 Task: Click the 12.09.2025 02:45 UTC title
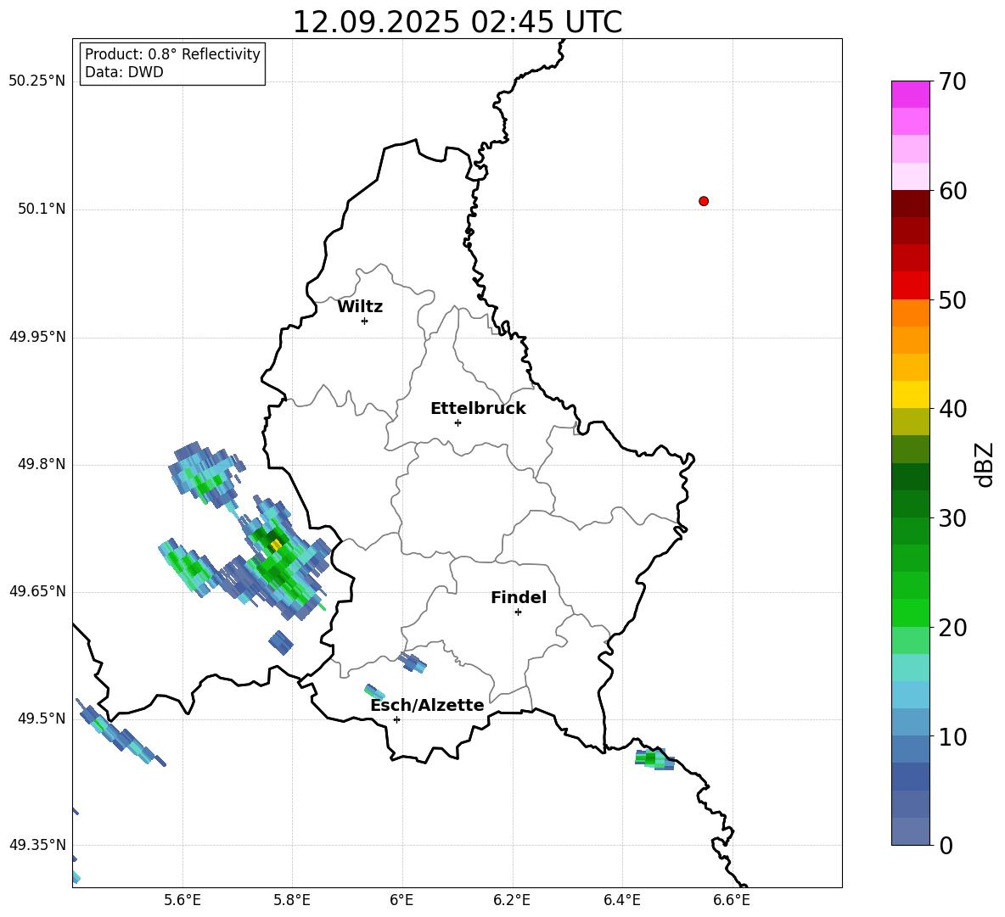pos(457,22)
